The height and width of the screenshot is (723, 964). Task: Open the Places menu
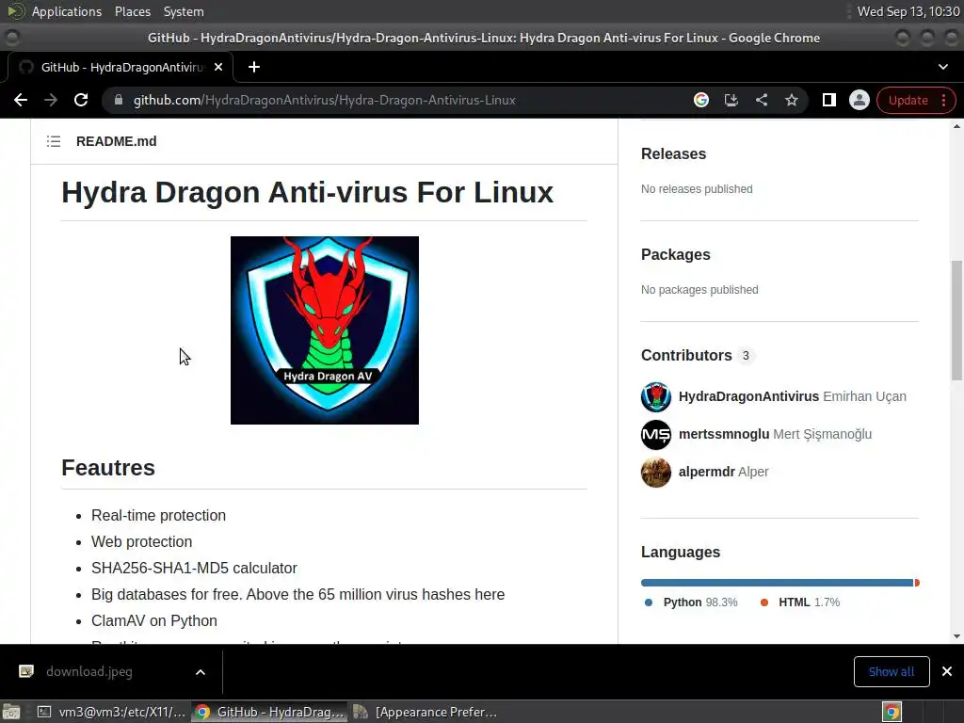[132, 11]
